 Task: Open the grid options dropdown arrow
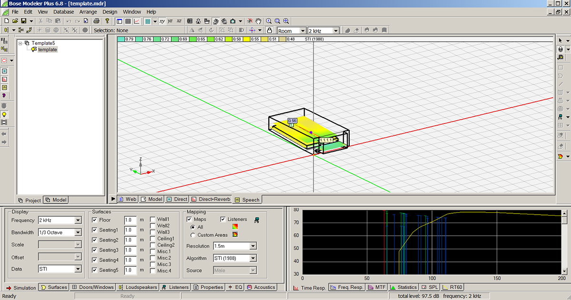pyautogui.click(x=155, y=21)
